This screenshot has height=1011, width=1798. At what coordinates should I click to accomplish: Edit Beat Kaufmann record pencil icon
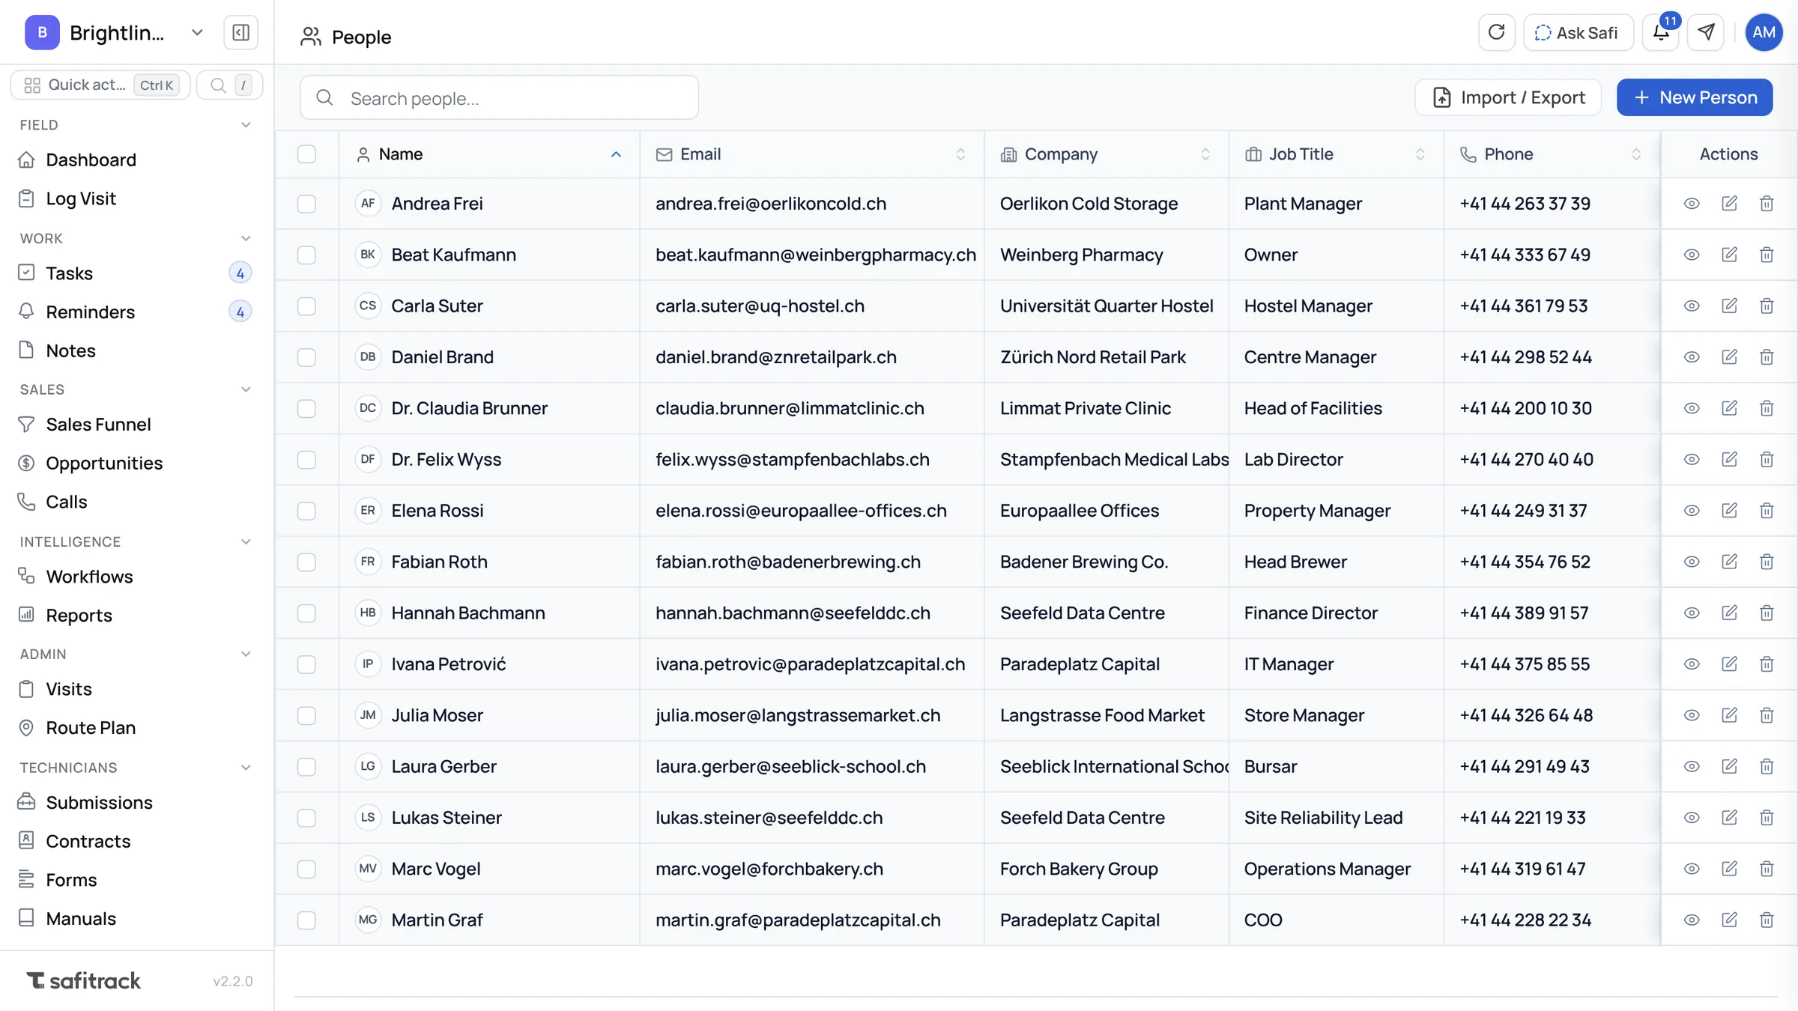coord(1729,255)
